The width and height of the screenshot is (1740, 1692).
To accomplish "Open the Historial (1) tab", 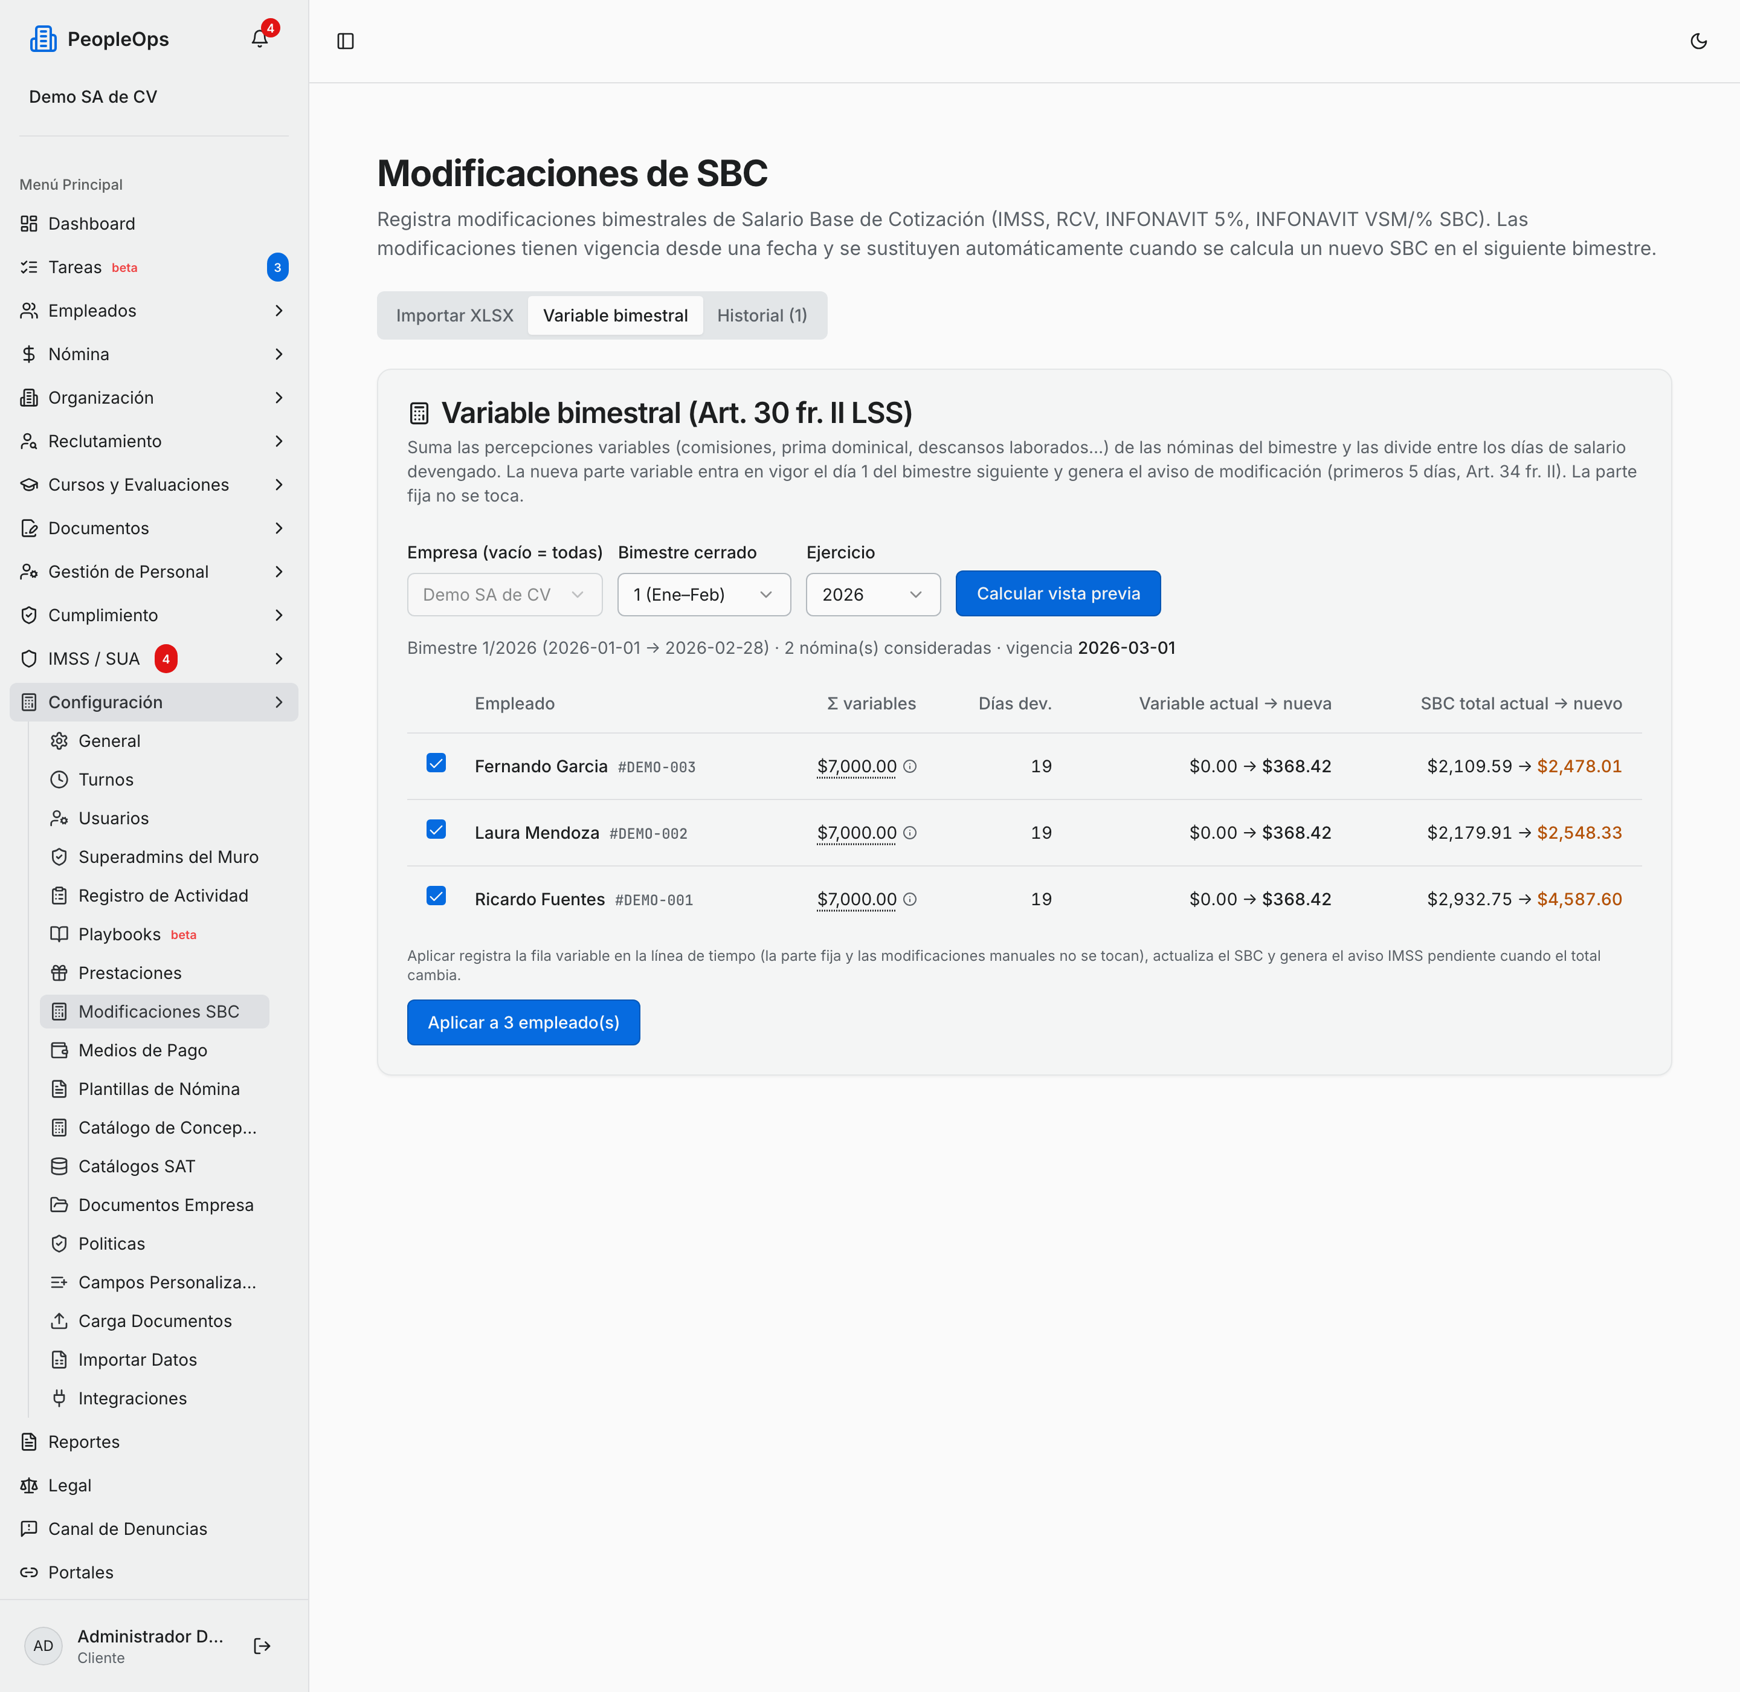I will [762, 315].
